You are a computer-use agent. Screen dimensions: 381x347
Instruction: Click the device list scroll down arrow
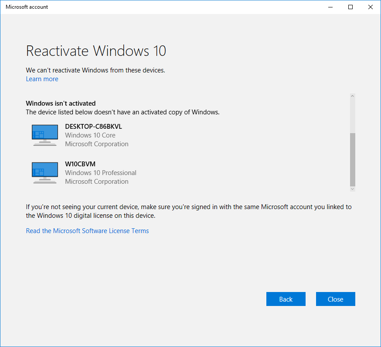click(352, 189)
